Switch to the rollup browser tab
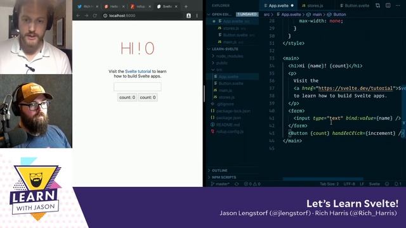Screen dimensions: 406x228 pos(140,6)
